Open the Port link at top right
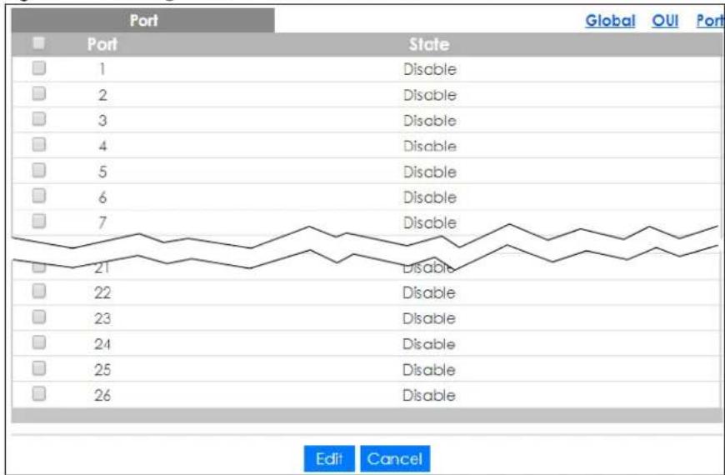This screenshot has height=475, width=725. (x=710, y=20)
